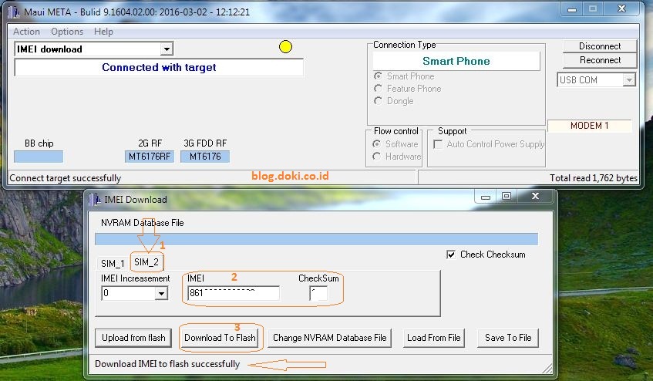Viewport: 653px width, 381px height.
Task: Click Total read 1,762 bytes status
Action: (594, 178)
